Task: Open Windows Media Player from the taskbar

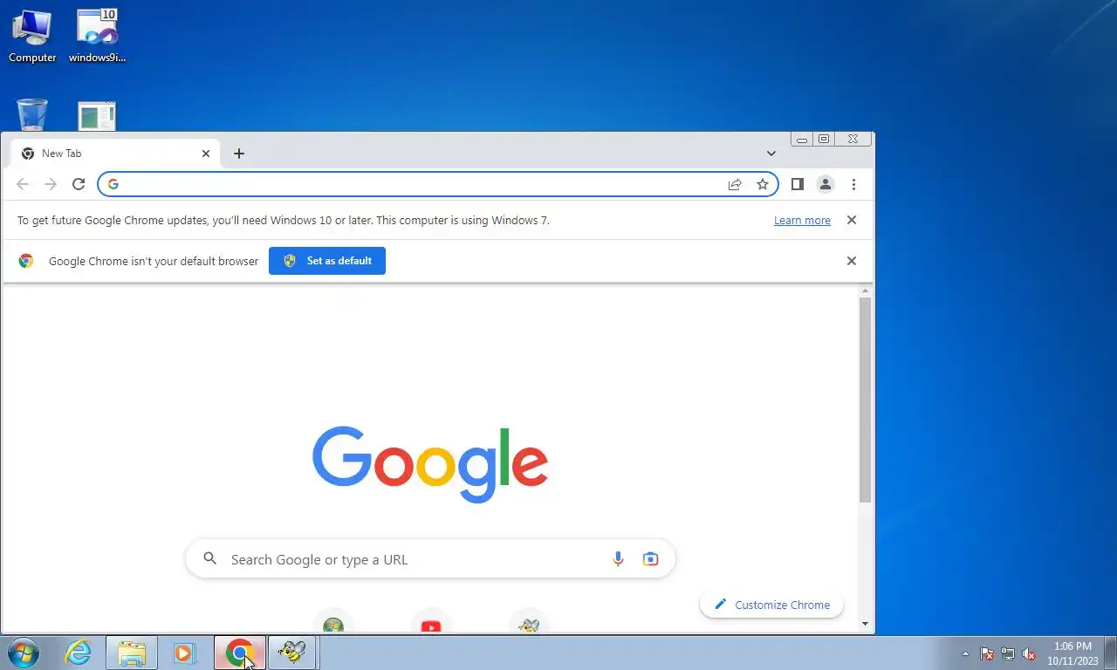Action: click(x=185, y=653)
